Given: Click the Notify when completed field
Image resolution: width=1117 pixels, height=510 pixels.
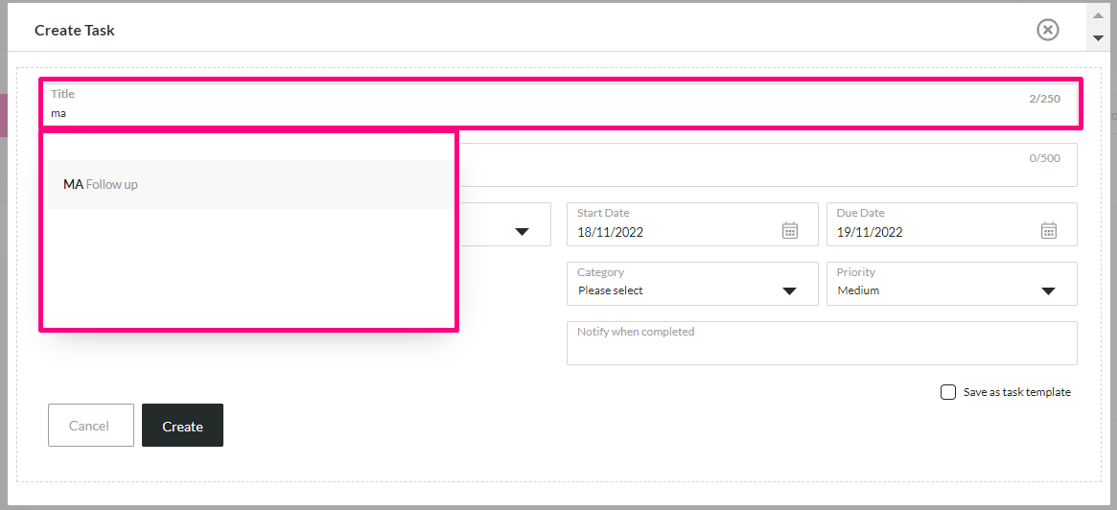Looking at the screenshot, I should 822,343.
